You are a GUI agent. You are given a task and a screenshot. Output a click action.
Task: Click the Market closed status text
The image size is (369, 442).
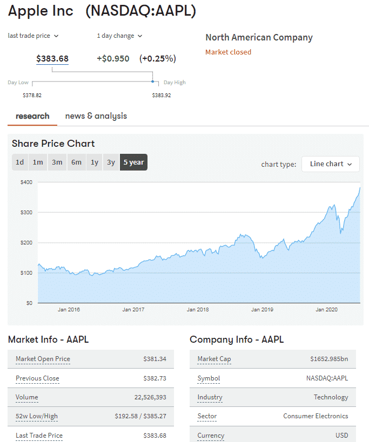[228, 52]
